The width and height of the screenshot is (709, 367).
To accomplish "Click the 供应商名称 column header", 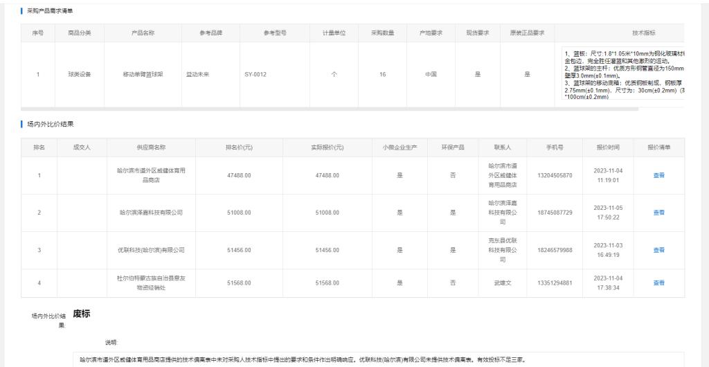I will click(151, 147).
